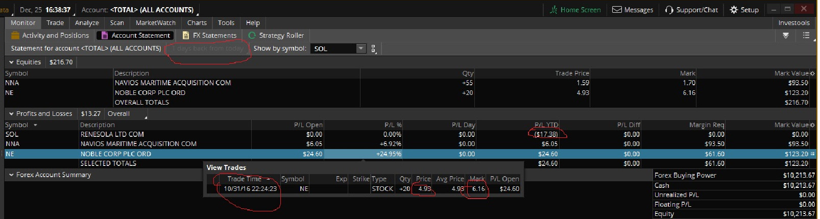Open the Monitor tab
This screenshot has height=219, width=820.
(23, 22)
